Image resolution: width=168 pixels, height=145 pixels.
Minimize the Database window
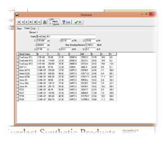click(142, 14)
